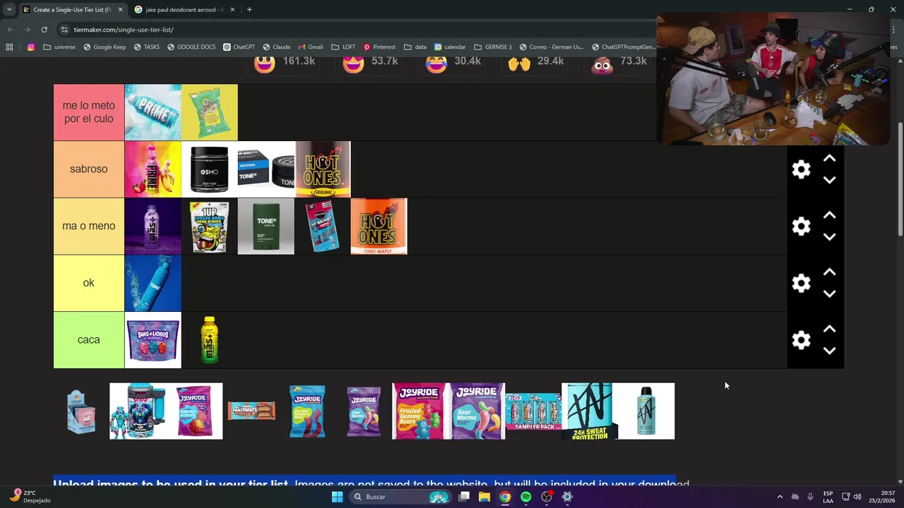Select the orange 'sabroso' tier label
Screen dimensions: 904x508
[89, 169]
